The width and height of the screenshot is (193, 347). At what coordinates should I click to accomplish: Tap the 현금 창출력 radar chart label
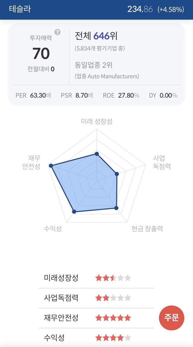pyautogui.click(x=147, y=229)
